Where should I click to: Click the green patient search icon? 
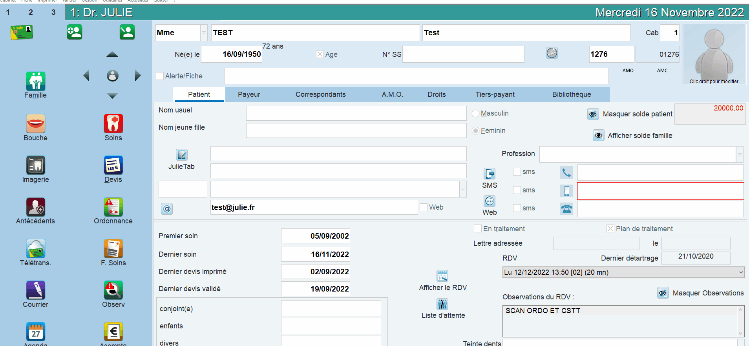pyautogui.click(x=127, y=32)
